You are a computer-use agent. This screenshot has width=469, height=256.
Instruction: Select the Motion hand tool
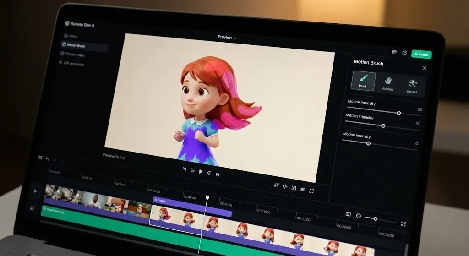[387, 82]
